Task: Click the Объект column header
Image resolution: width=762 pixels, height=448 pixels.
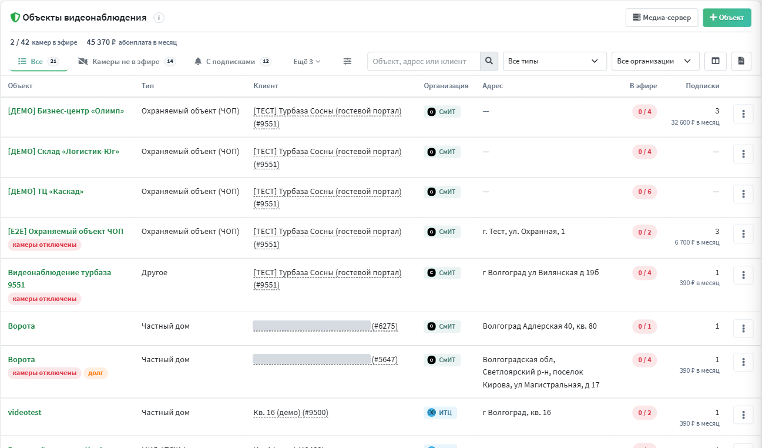Action: 20,86
